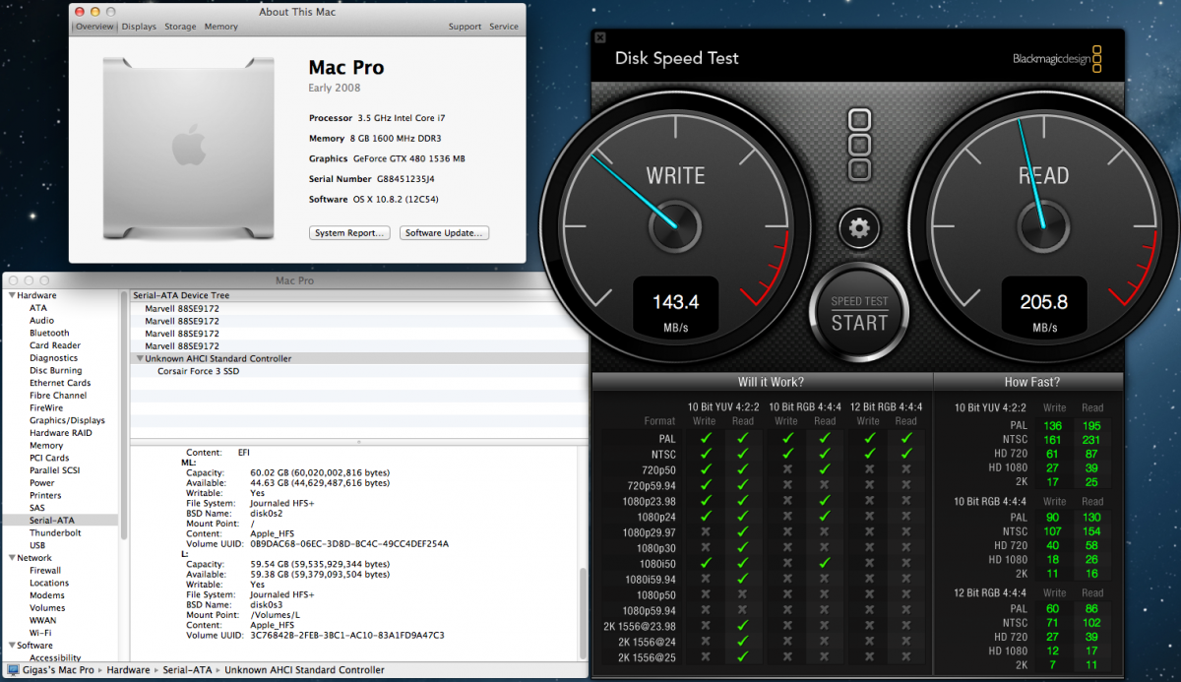Viewport: 1181px width, 682px height.
Task: Select FireWire in the sidebar
Action: pyautogui.click(x=46, y=407)
